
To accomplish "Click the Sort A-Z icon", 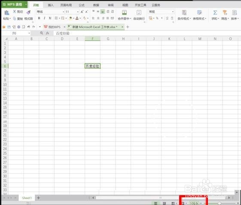I will pyautogui.click(x=235, y=12).
